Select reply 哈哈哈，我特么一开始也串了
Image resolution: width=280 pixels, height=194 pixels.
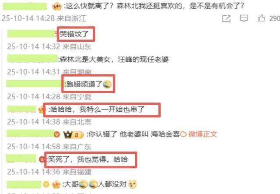(x=97, y=109)
